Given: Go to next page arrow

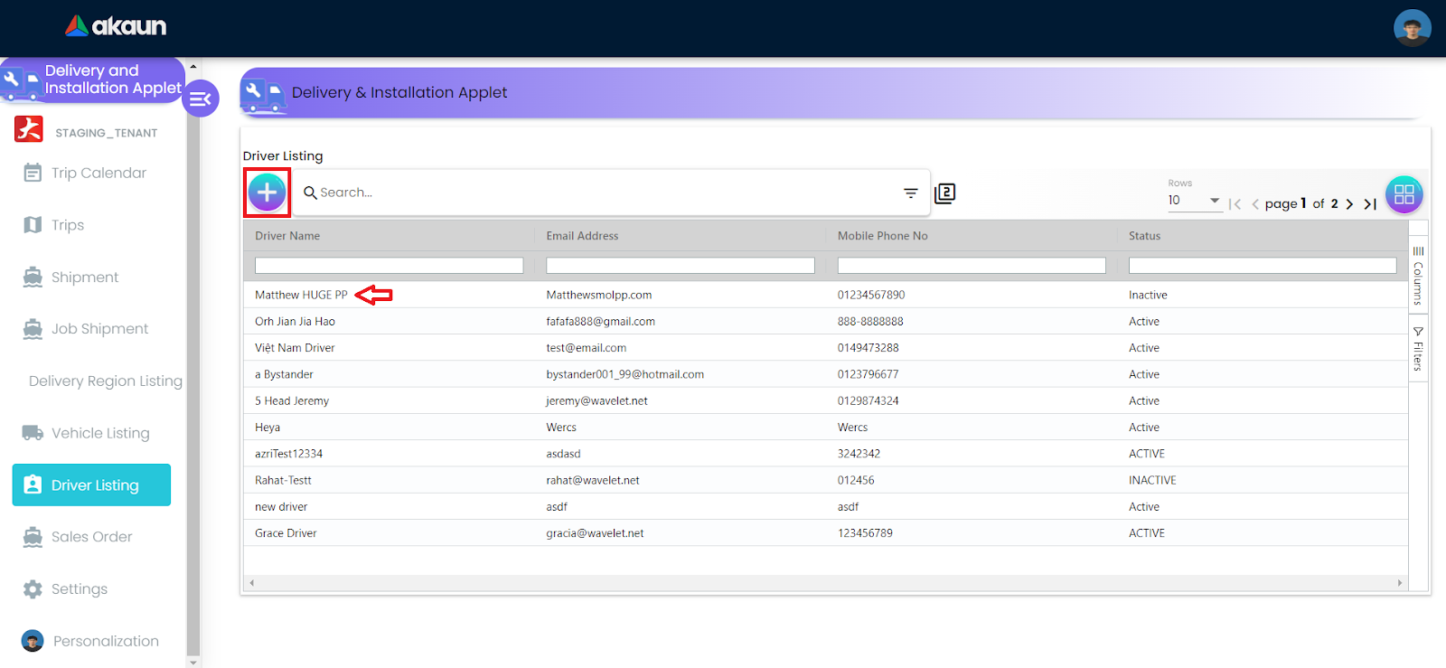Looking at the screenshot, I should 1349,204.
